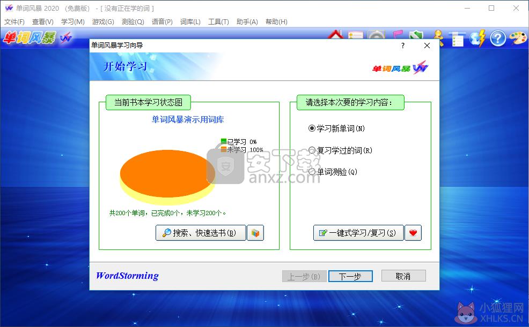
Task: Click 当前书本学习状态图 label
Action: click(x=148, y=102)
